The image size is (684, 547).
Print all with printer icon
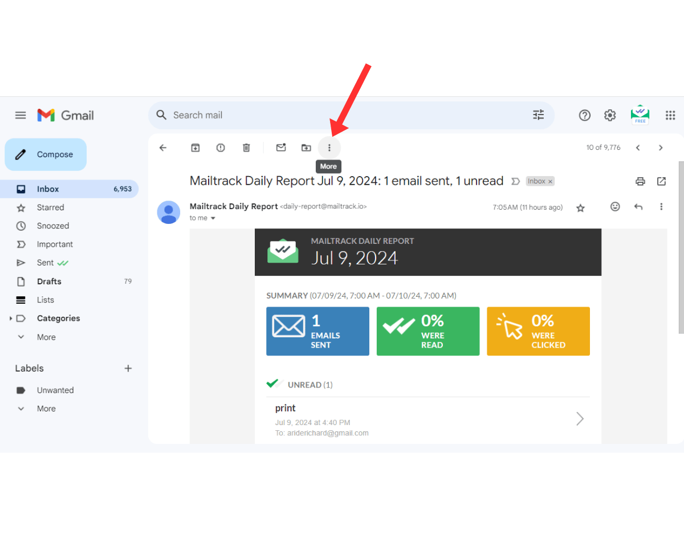(x=640, y=181)
